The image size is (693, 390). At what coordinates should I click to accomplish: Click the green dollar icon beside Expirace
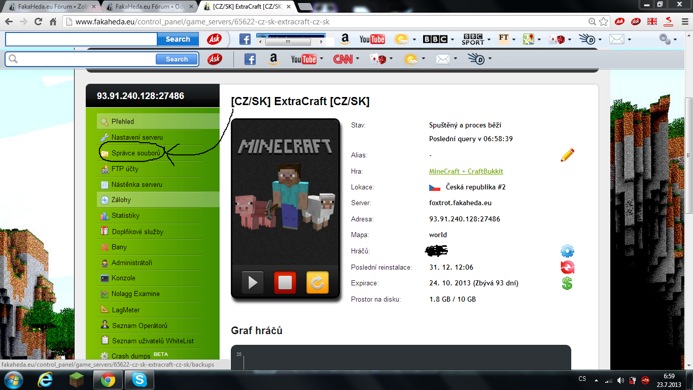(567, 283)
